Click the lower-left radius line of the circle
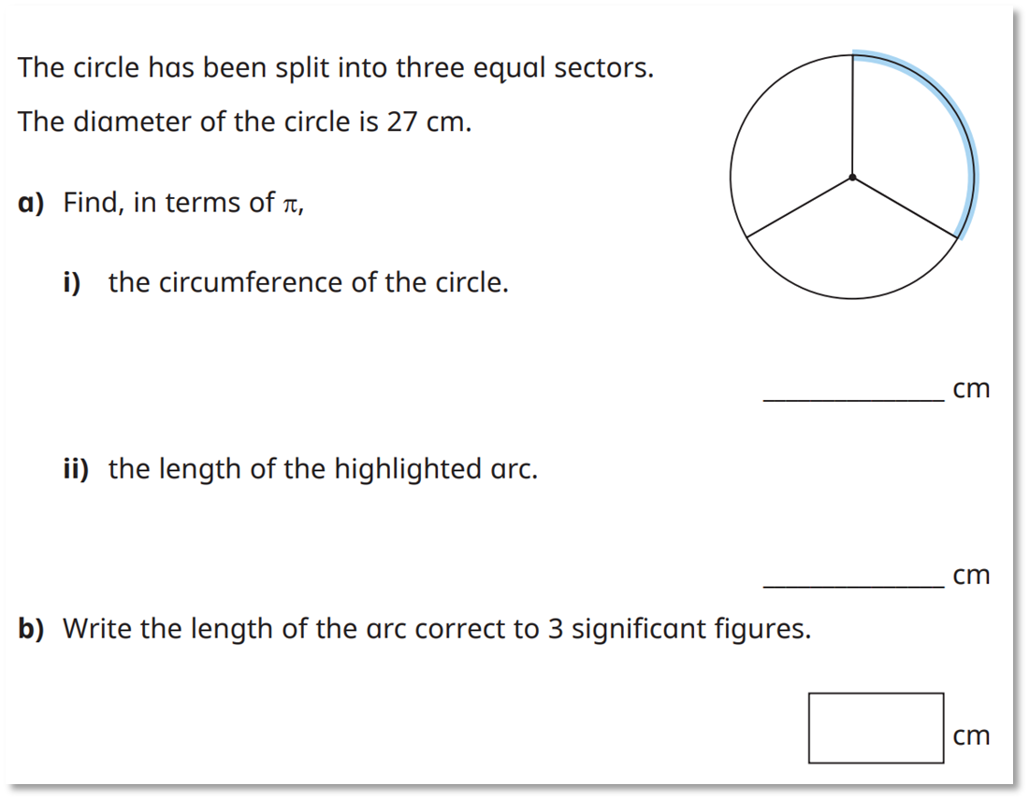Image resolution: width=1029 pixels, height=800 pixels. [x=800, y=206]
